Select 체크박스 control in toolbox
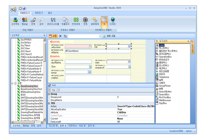Image resolution: width=207 pixels, height=139 pixels. click(x=163, y=68)
